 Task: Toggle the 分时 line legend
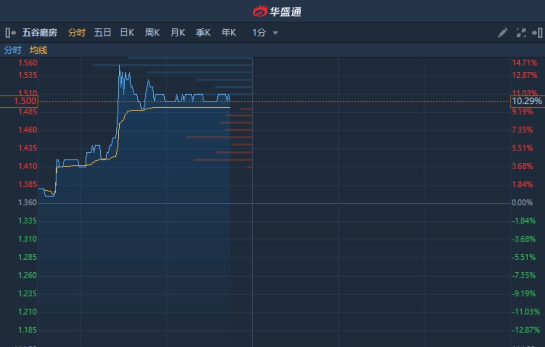pyautogui.click(x=13, y=50)
